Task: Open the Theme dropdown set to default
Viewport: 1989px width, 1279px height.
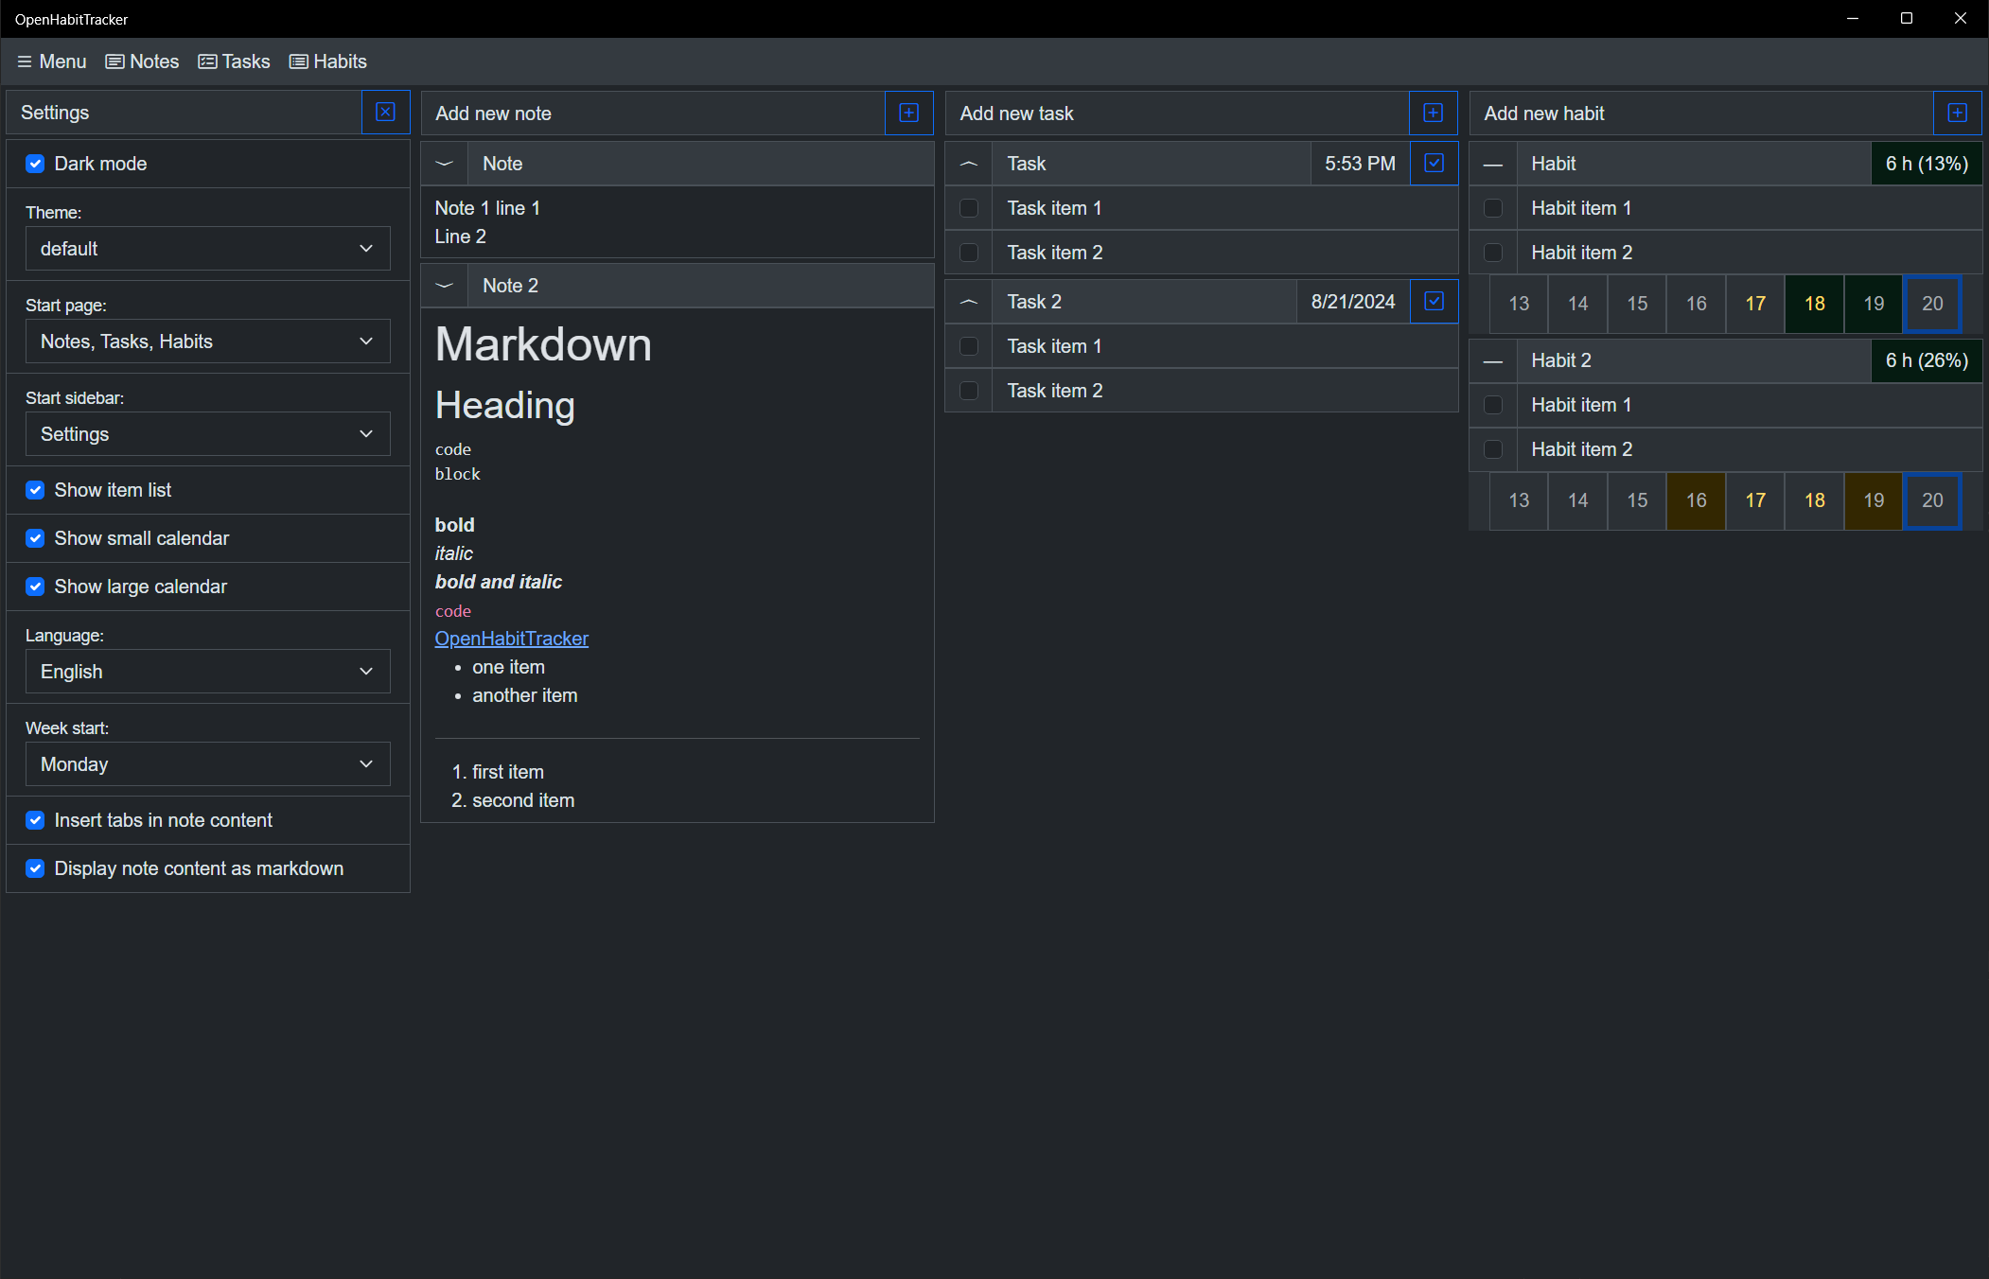Action: click(x=207, y=249)
